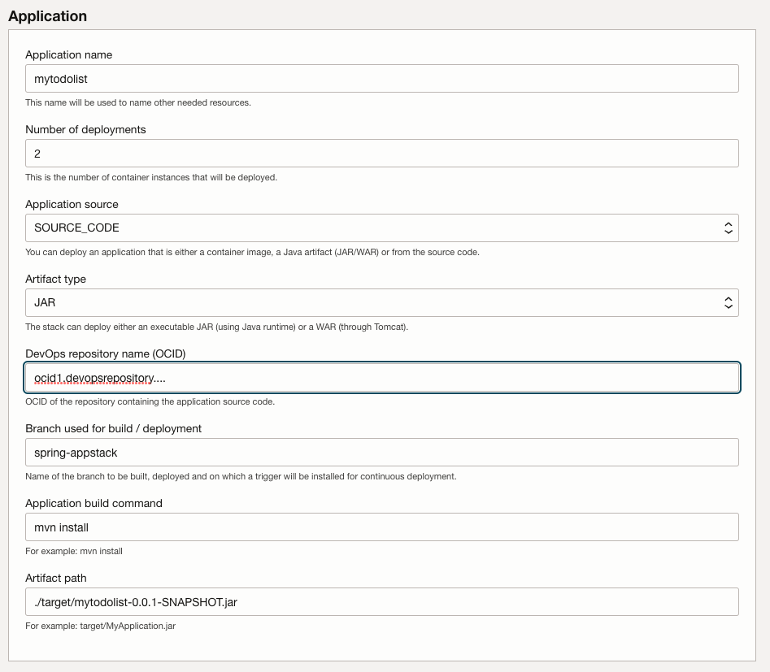Click the "Application build command" label
Image resolution: width=770 pixels, height=672 pixels.
click(94, 503)
